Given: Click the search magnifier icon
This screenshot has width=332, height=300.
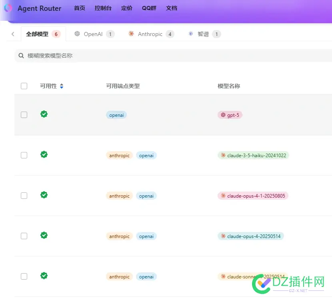Looking at the screenshot, I should point(21,56).
